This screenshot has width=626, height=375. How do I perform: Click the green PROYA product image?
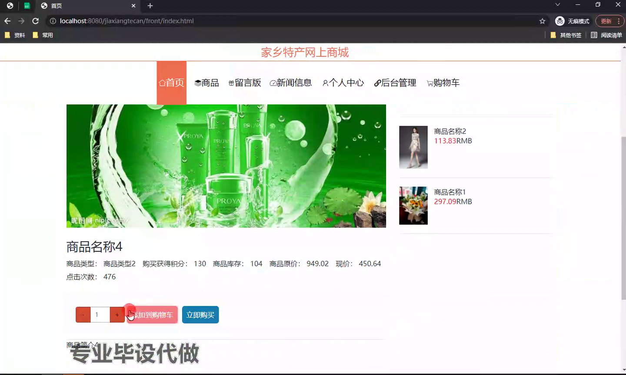point(226,166)
